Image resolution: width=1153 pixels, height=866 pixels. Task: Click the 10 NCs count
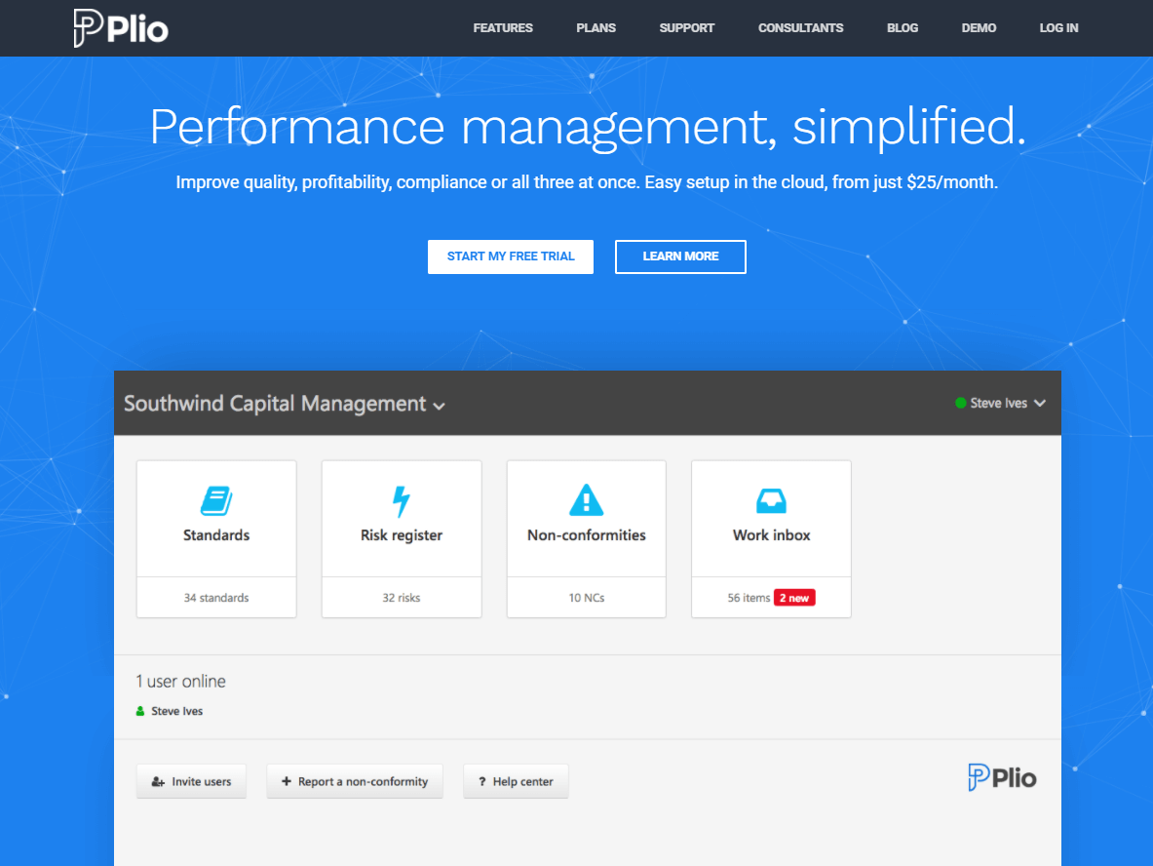pos(586,598)
